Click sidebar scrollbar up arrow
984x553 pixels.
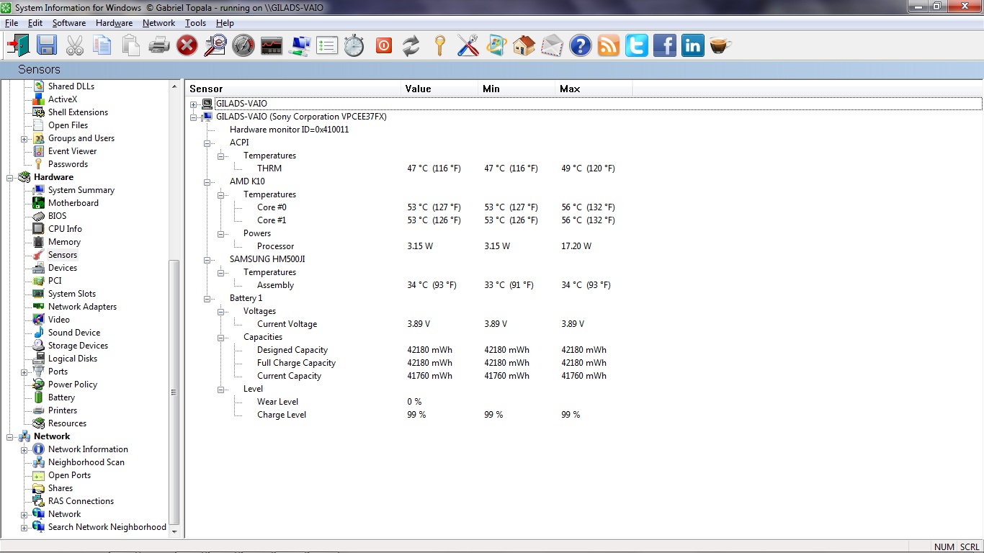(x=174, y=86)
